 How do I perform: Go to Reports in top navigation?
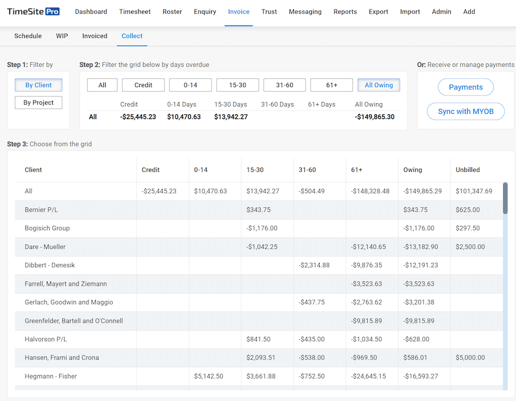345,12
